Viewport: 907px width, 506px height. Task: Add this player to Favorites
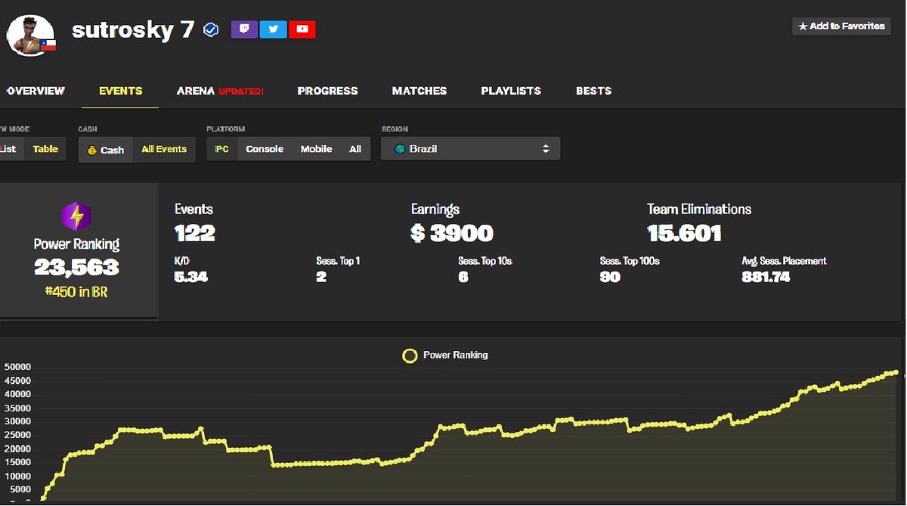841,26
